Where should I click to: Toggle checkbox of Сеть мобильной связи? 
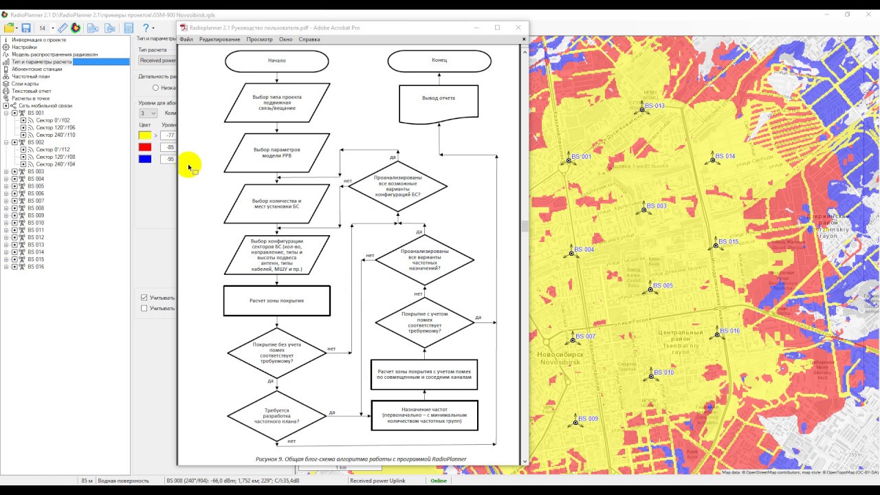click(6, 106)
